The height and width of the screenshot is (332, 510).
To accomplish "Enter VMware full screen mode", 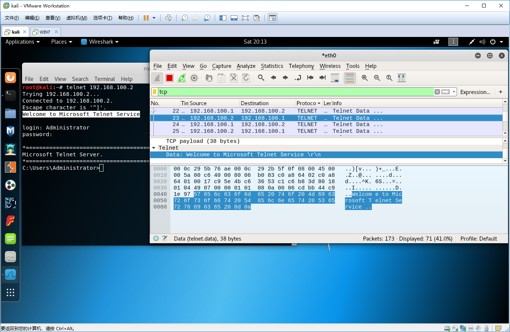I will click(x=245, y=18).
